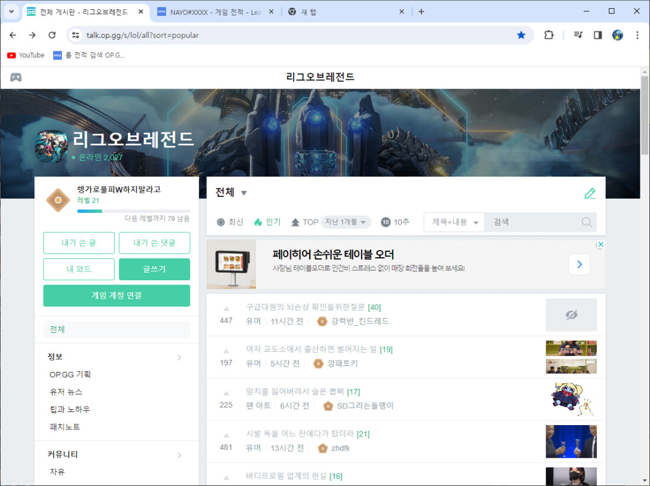Screen dimensions: 650x486
Task: Click the level progress bar
Action: tap(134, 211)
